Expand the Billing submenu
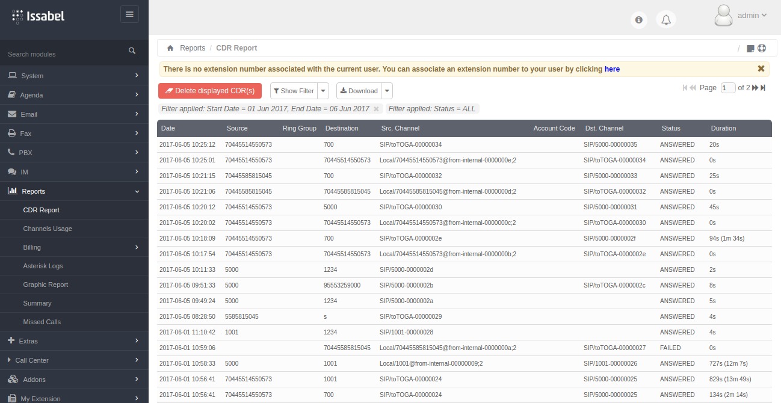The width and height of the screenshot is (781, 403). pos(31,247)
